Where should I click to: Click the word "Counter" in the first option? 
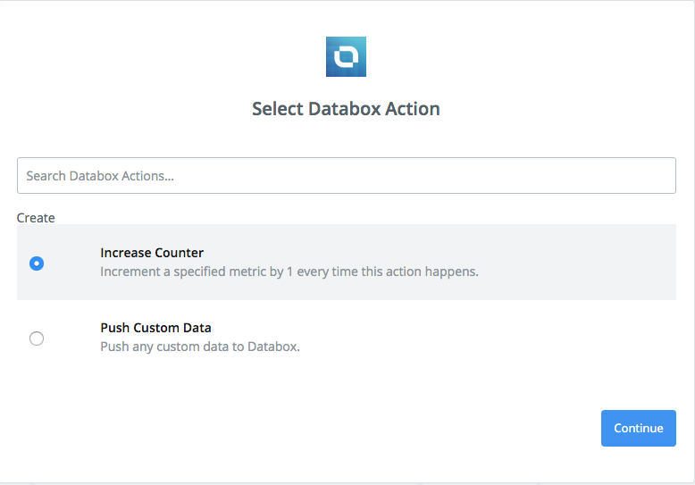coord(179,253)
